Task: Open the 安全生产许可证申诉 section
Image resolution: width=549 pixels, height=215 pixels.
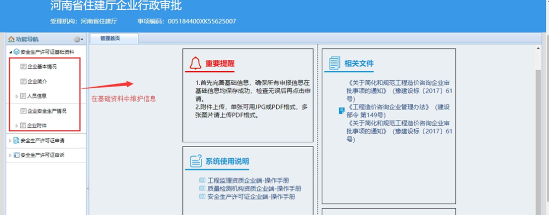Action: 42,155
